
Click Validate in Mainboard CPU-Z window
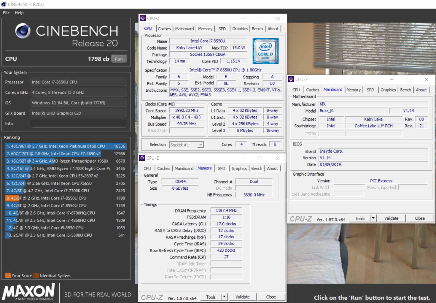pyautogui.click(x=392, y=218)
